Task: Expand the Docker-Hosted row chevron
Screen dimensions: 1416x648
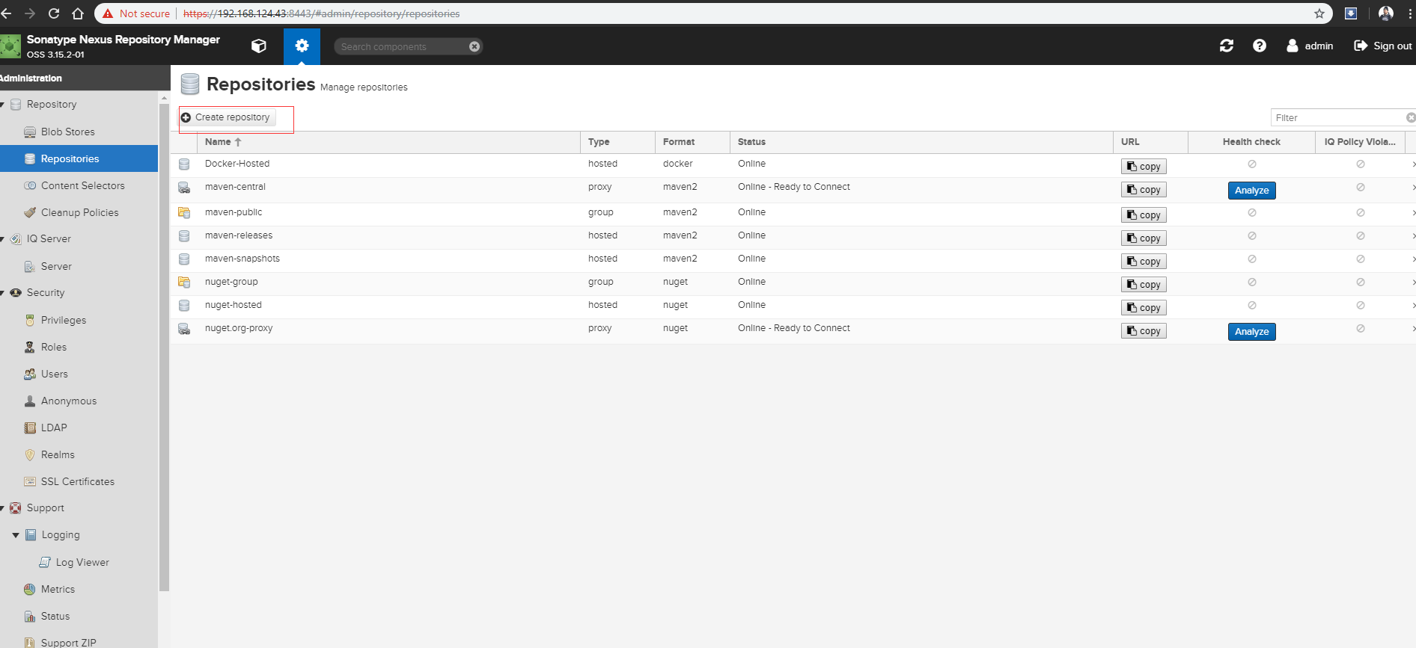Action: (x=1413, y=164)
